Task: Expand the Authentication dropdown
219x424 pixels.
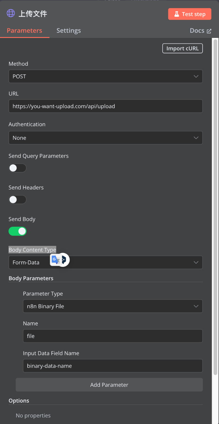Action: tap(106, 138)
